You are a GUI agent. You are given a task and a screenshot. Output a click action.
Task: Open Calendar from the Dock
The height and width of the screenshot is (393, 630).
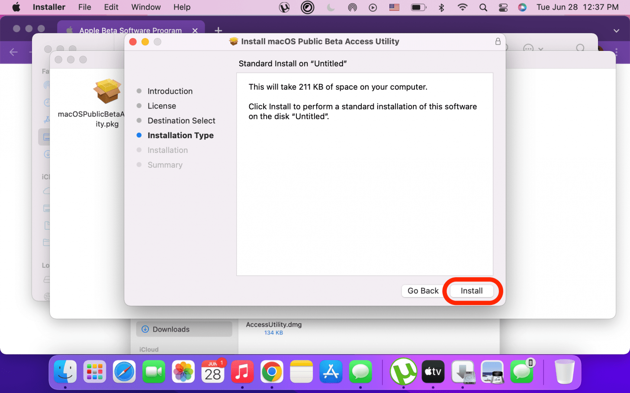tap(212, 372)
